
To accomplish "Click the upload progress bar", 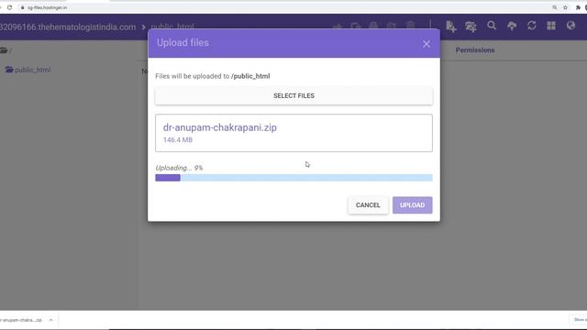I will tap(293, 178).
